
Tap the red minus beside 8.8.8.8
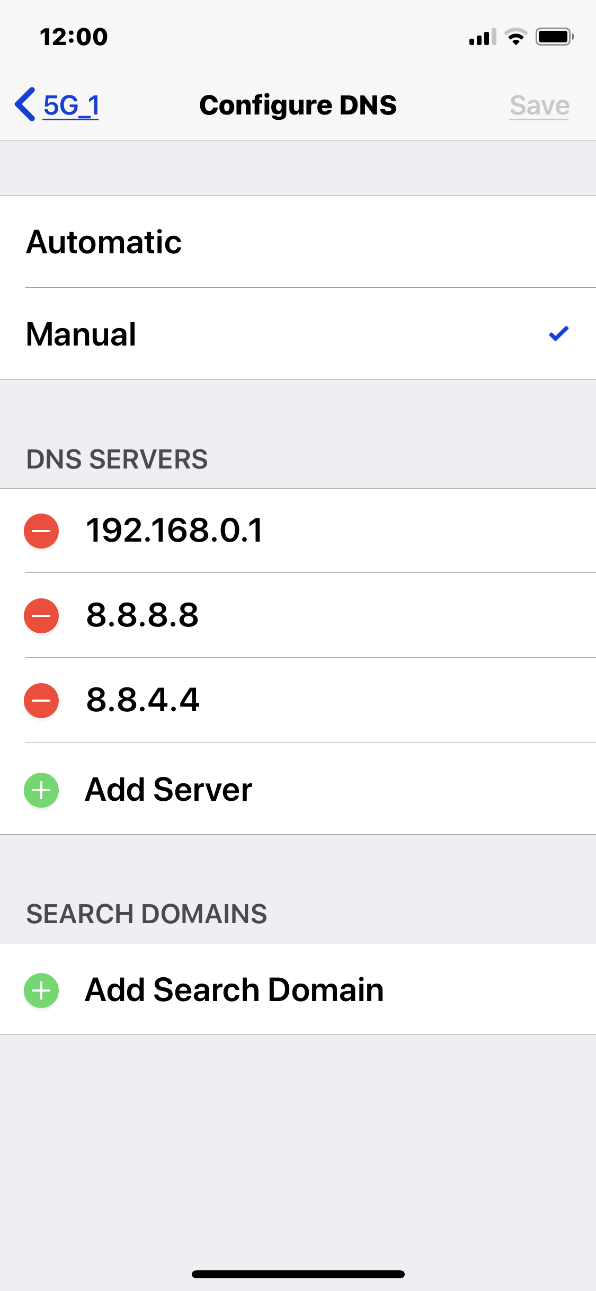click(x=41, y=615)
